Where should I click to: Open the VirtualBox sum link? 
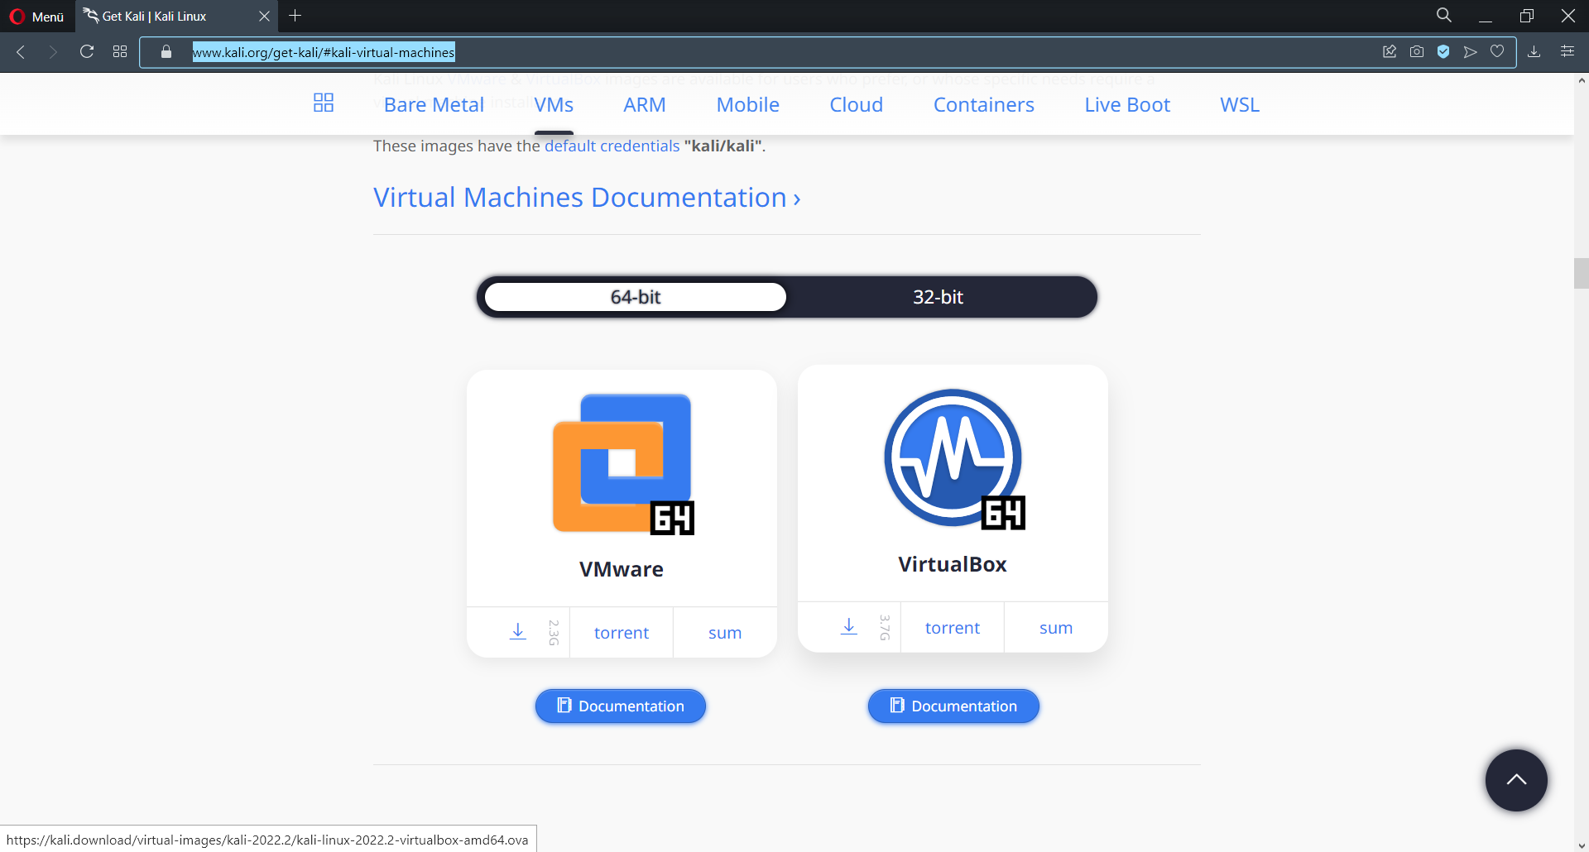pyautogui.click(x=1056, y=628)
